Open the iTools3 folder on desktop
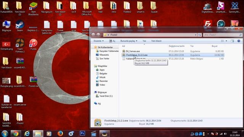Viewport: 244px width, 137px height. click(x=20, y=119)
